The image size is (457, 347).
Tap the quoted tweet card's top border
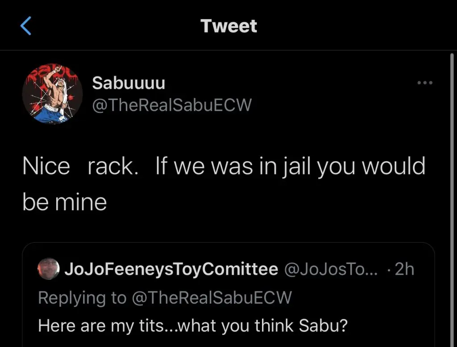pos(228,243)
